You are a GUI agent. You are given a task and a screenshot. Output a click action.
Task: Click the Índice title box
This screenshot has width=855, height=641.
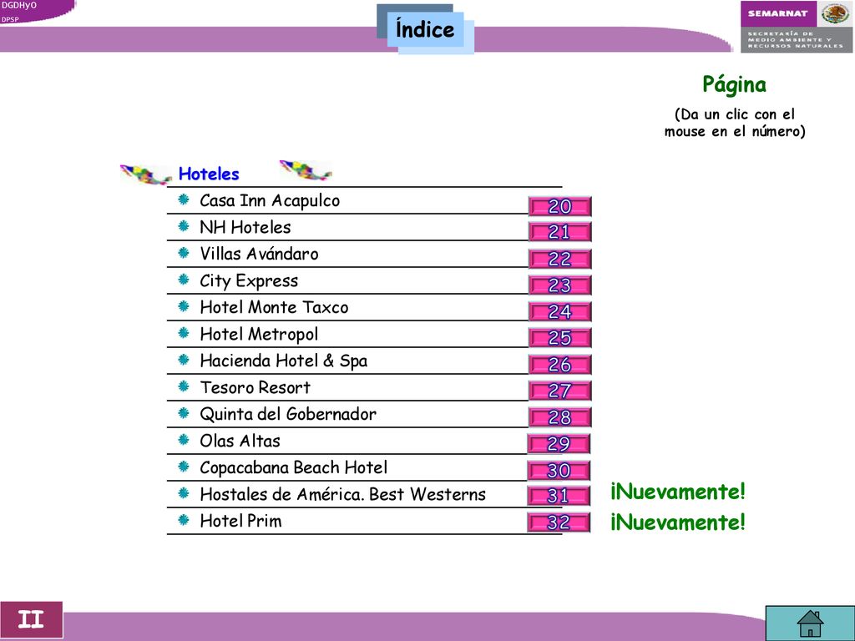pyautogui.click(x=425, y=29)
